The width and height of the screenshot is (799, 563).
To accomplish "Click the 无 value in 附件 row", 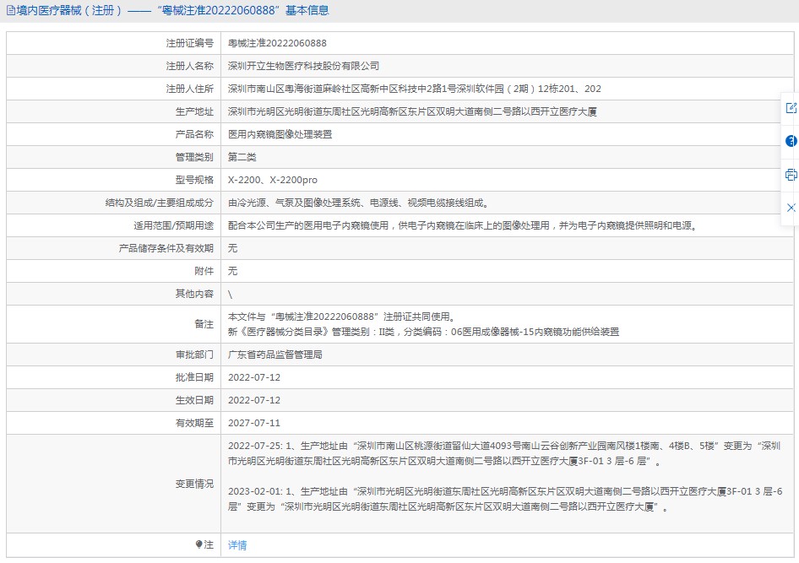I will 232,271.
